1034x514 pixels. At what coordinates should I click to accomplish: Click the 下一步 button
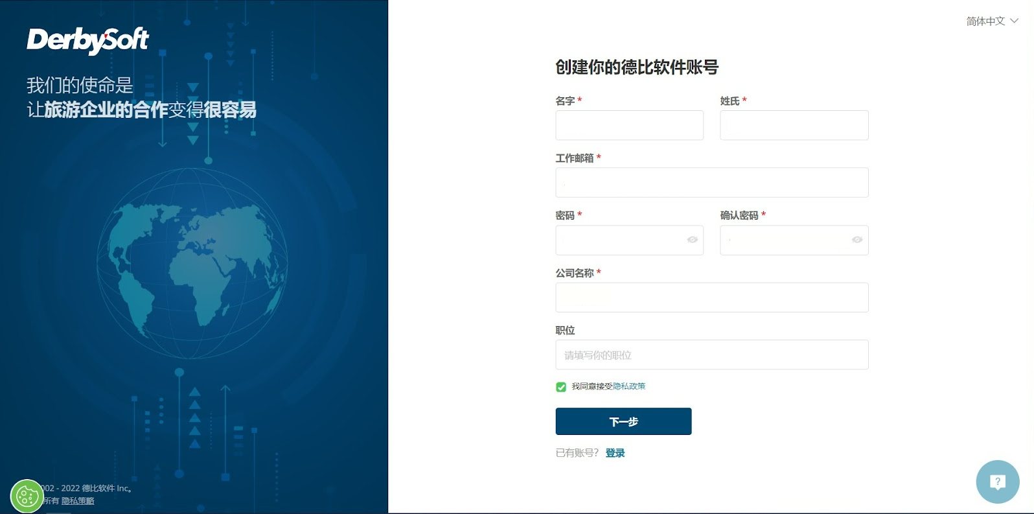coord(623,421)
